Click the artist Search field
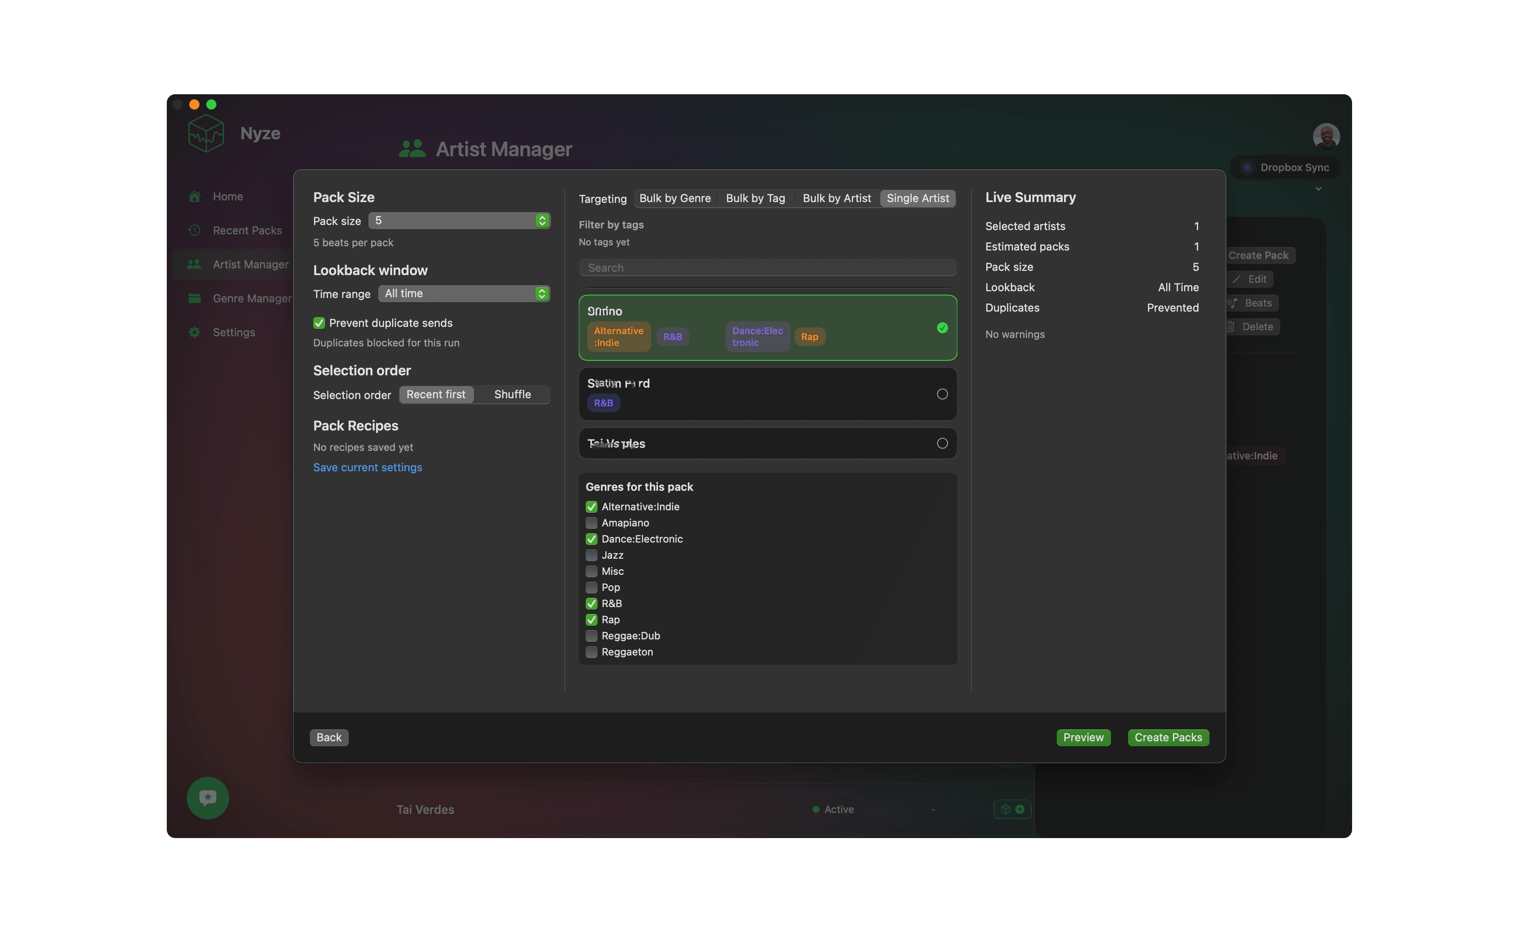Image resolution: width=1521 pixels, height=951 pixels. tap(767, 268)
